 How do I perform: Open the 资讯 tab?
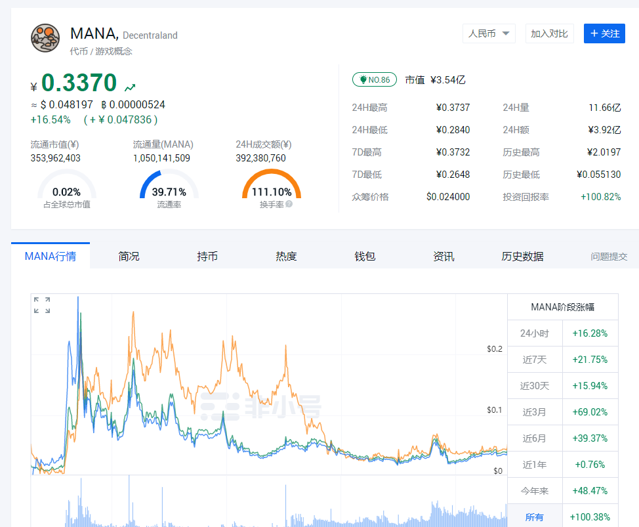coord(443,256)
